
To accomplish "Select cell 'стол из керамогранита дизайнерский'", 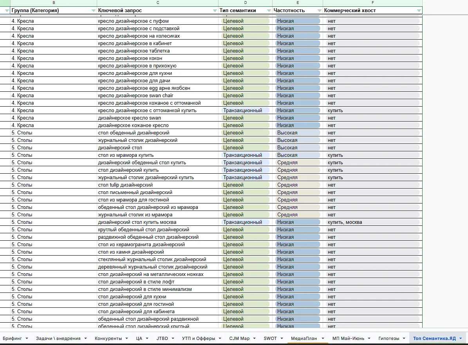I will coord(157,245).
